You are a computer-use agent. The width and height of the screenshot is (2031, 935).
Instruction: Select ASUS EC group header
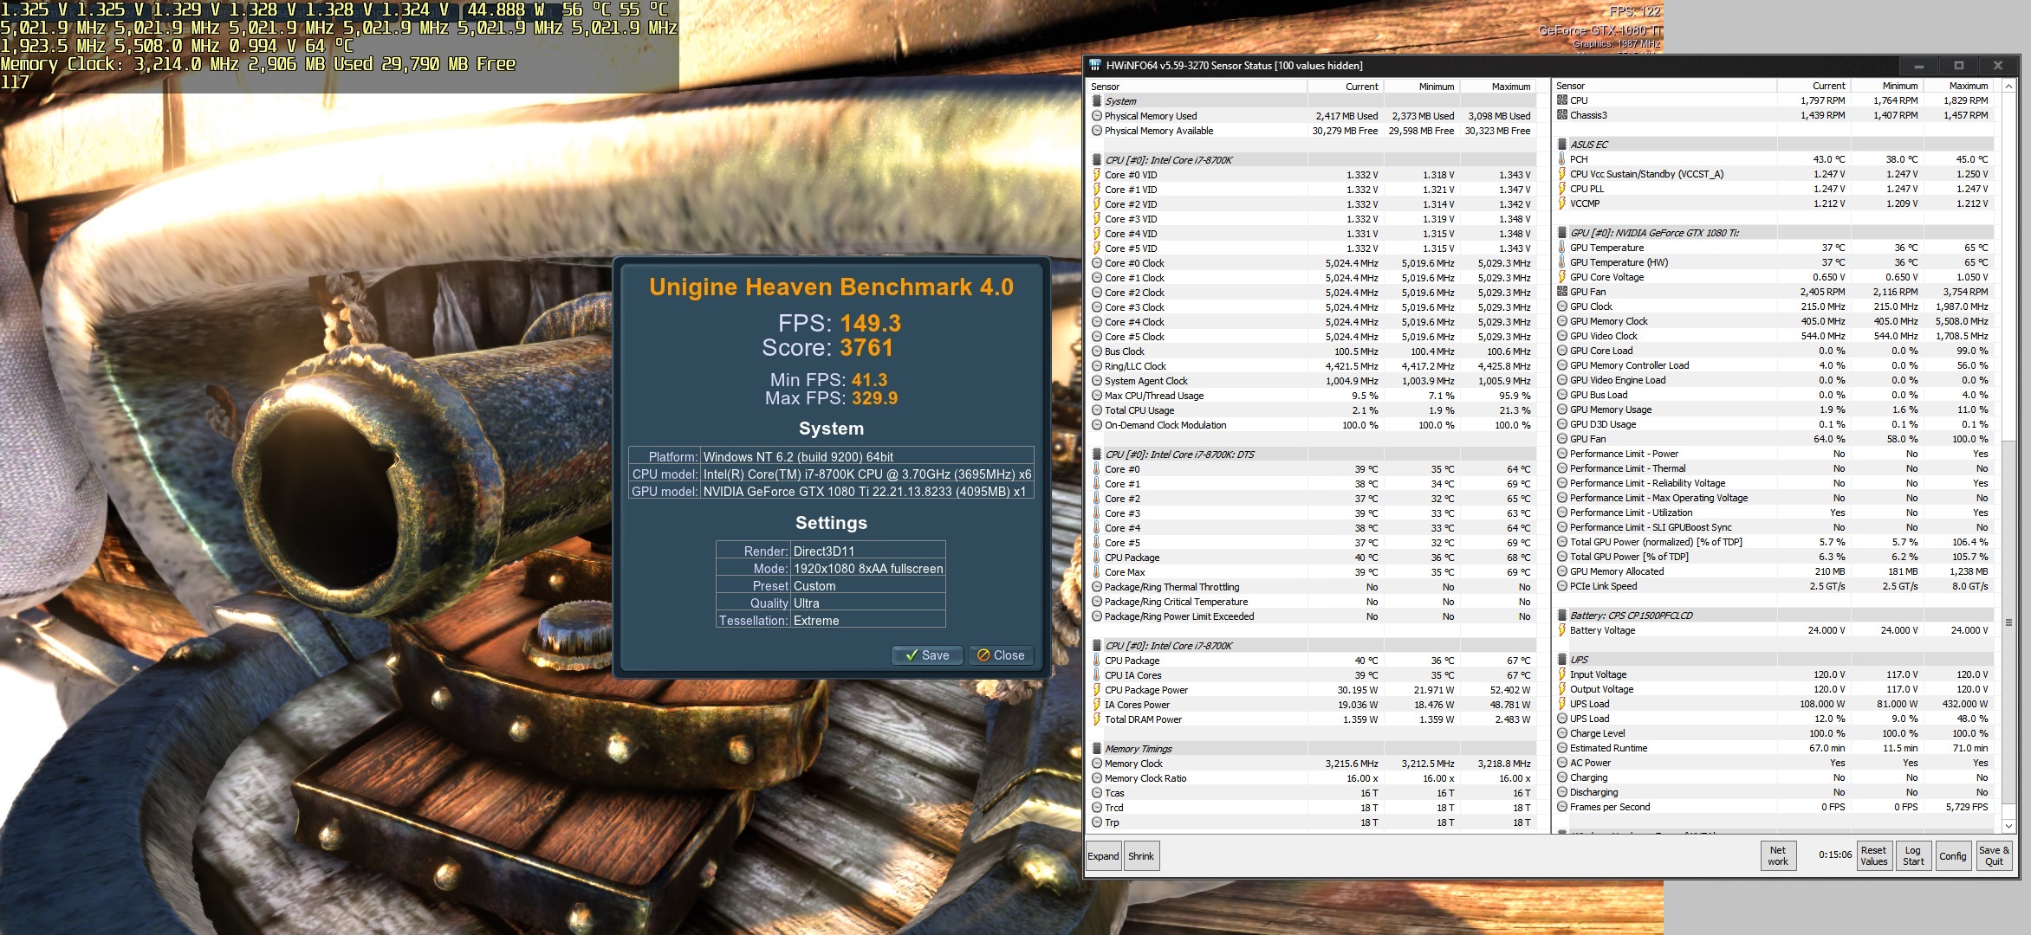click(x=1589, y=145)
